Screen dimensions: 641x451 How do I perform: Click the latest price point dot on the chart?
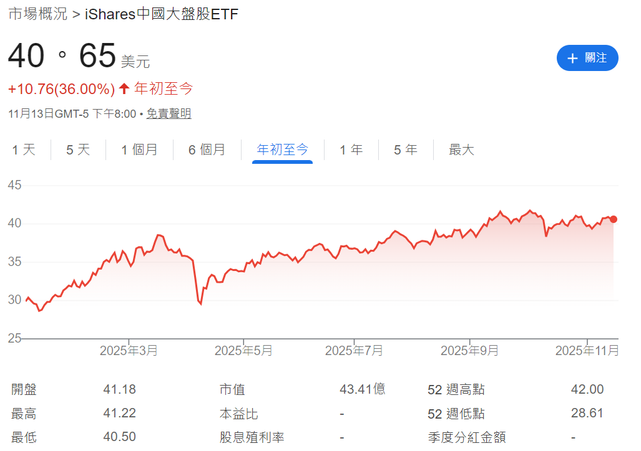click(612, 219)
